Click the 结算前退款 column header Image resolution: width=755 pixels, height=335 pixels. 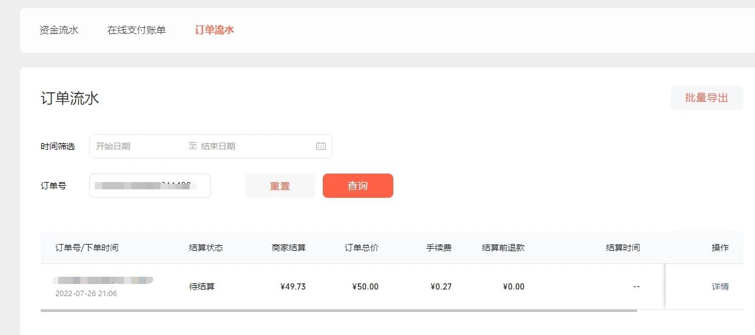pyautogui.click(x=503, y=248)
